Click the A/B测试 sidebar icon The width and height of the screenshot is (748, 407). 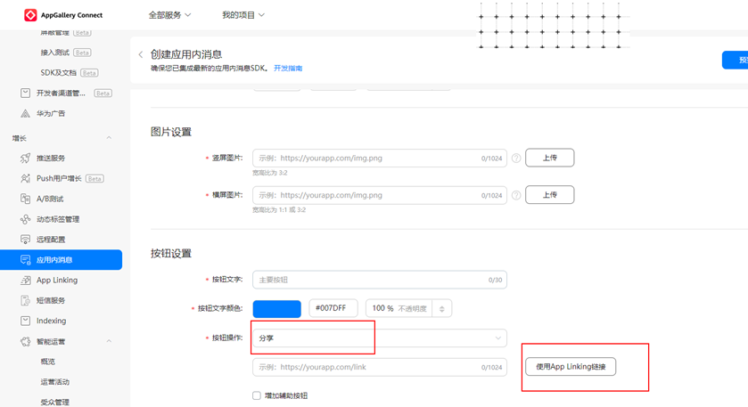coord(26,199)
